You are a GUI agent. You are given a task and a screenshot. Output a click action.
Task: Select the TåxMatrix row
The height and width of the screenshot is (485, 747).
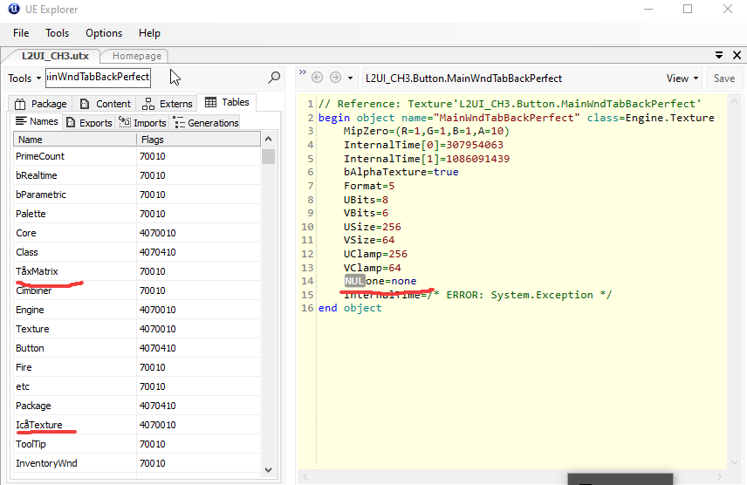pos(137,271)
